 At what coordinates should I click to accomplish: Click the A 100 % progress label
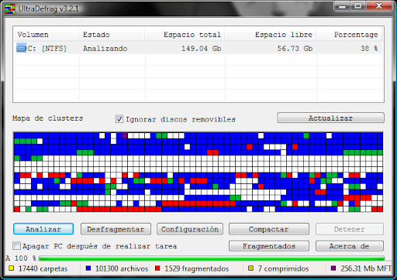pos(21,258)
